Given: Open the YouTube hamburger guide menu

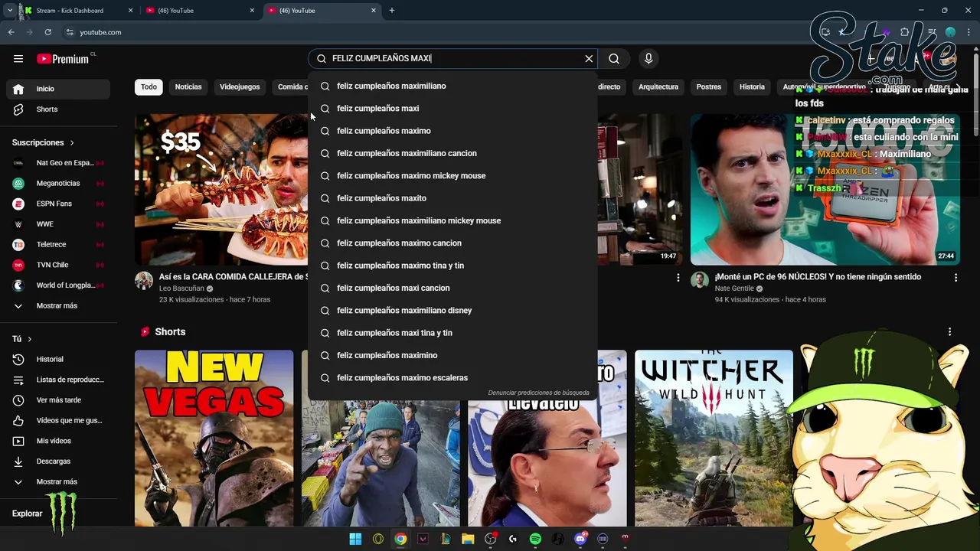Looking at the screenshot, I should pos(18,59).
